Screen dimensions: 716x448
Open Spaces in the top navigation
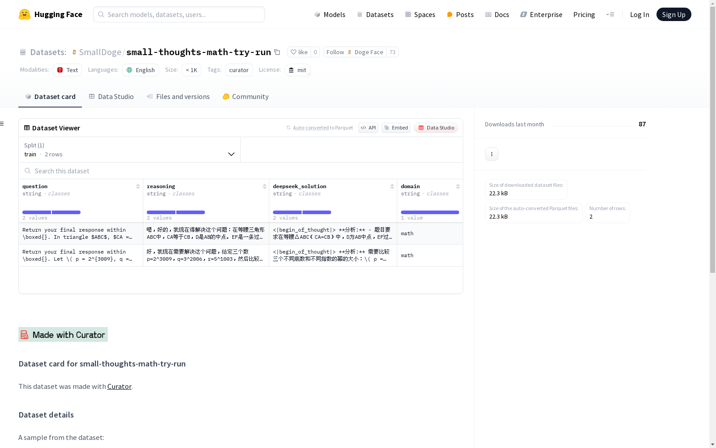pos(420,14)
